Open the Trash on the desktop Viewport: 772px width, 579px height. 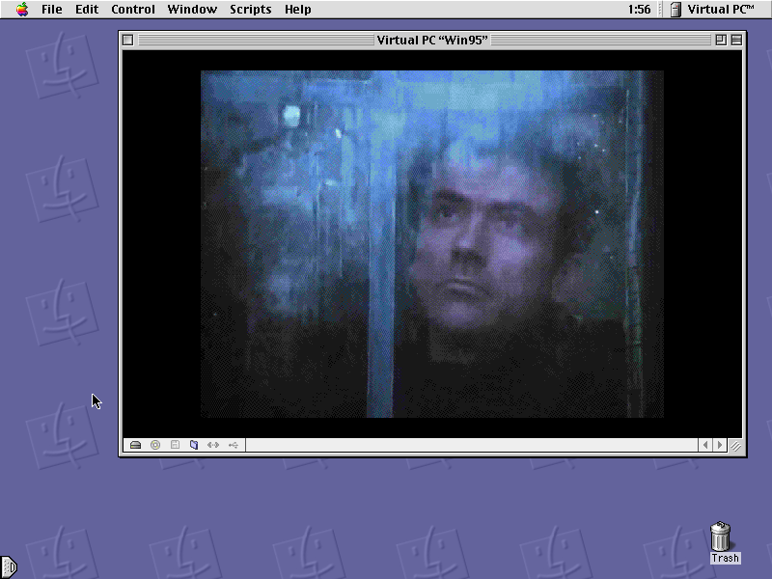tap(720, 537)
